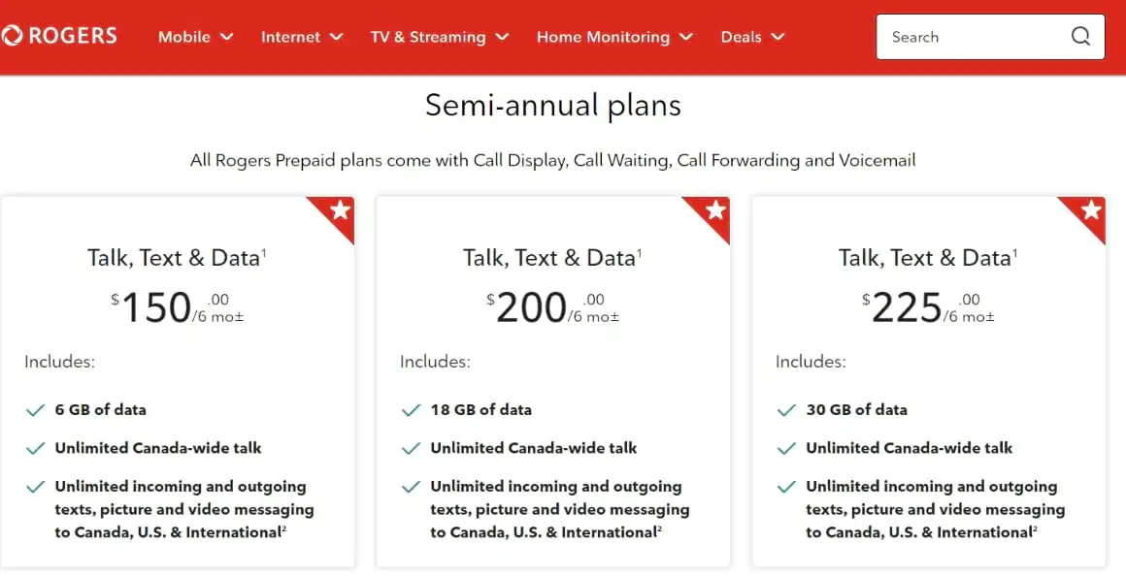The image size is (1126, 576).
Task: Expand the Mobile dropdown menu
Action: pyautogui.click(x=195, y=37)
